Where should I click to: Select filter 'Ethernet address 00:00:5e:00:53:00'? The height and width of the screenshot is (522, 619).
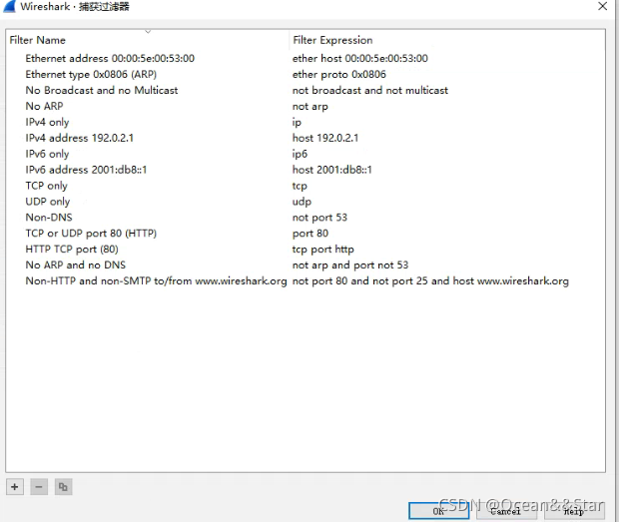point(110,59)
